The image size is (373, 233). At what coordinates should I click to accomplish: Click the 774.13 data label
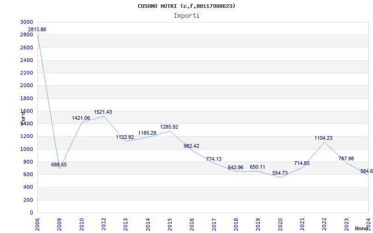click(x=214, y=159)
